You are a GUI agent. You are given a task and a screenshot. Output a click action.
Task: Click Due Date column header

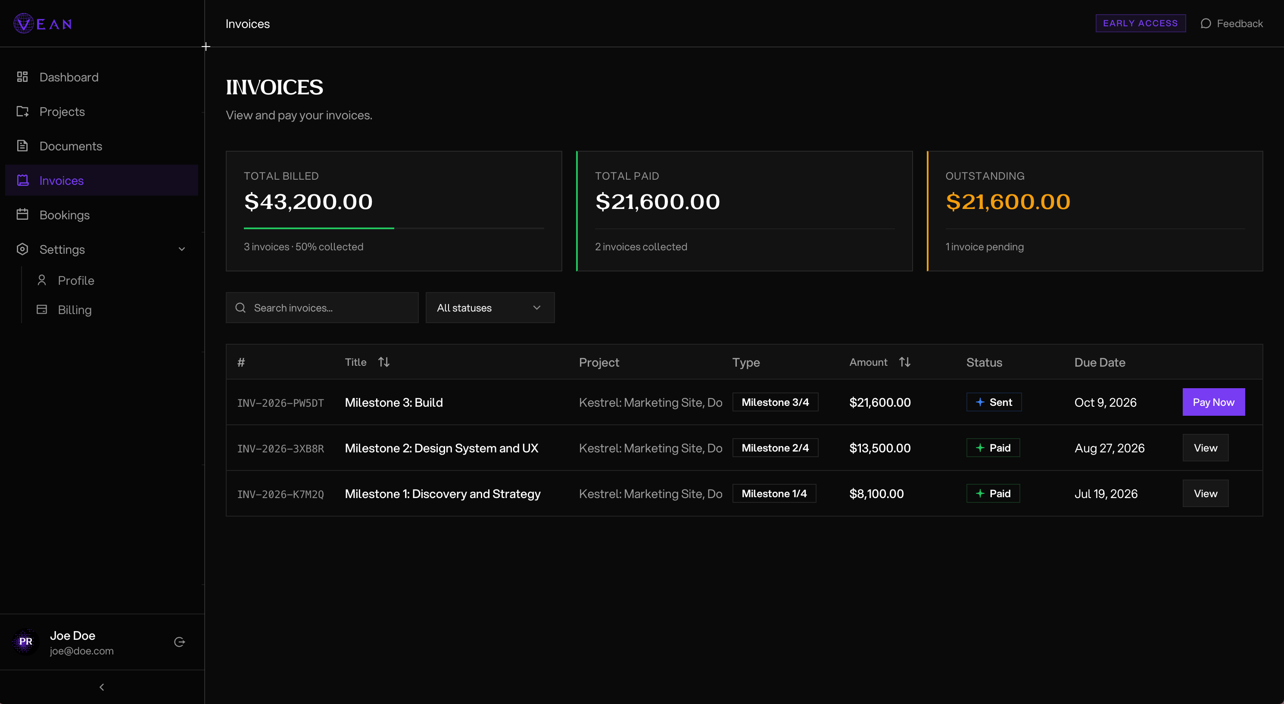coord(1100,362)
